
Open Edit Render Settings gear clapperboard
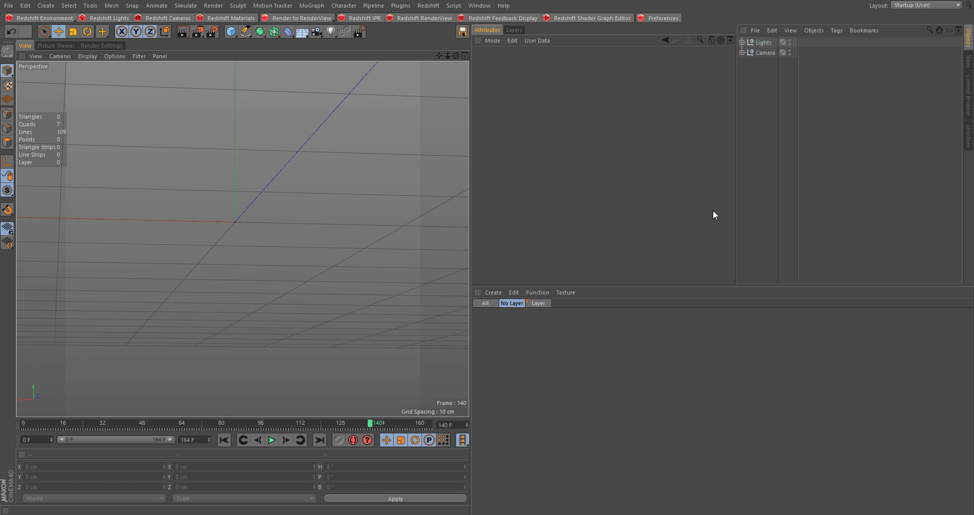212,32
